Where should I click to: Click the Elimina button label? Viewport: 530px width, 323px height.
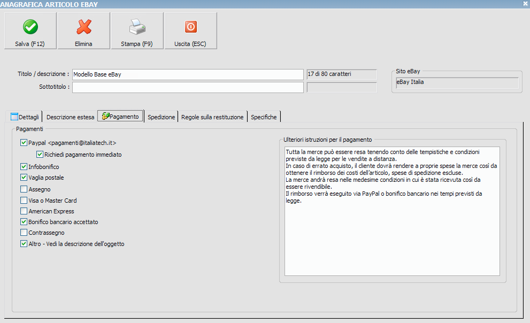coord(83,44)
